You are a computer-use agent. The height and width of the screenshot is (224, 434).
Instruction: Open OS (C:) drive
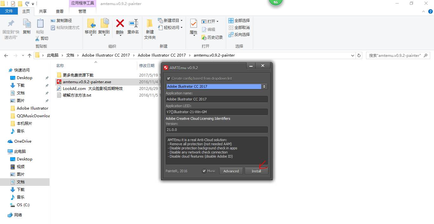[23, 205]
